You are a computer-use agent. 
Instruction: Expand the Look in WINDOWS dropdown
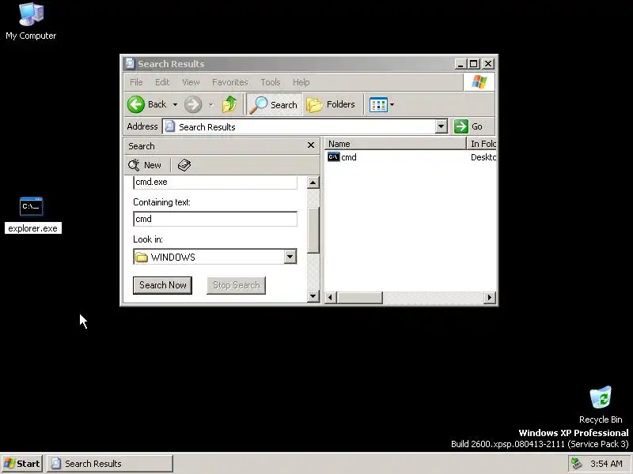pyautogui.click(x=290, y=257)
